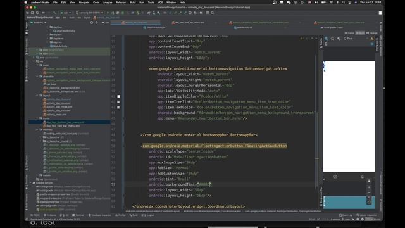Switch to activity_day_four.xml editor tab
The width and height of the screenshot is (405, 228).
click(135, 23)
